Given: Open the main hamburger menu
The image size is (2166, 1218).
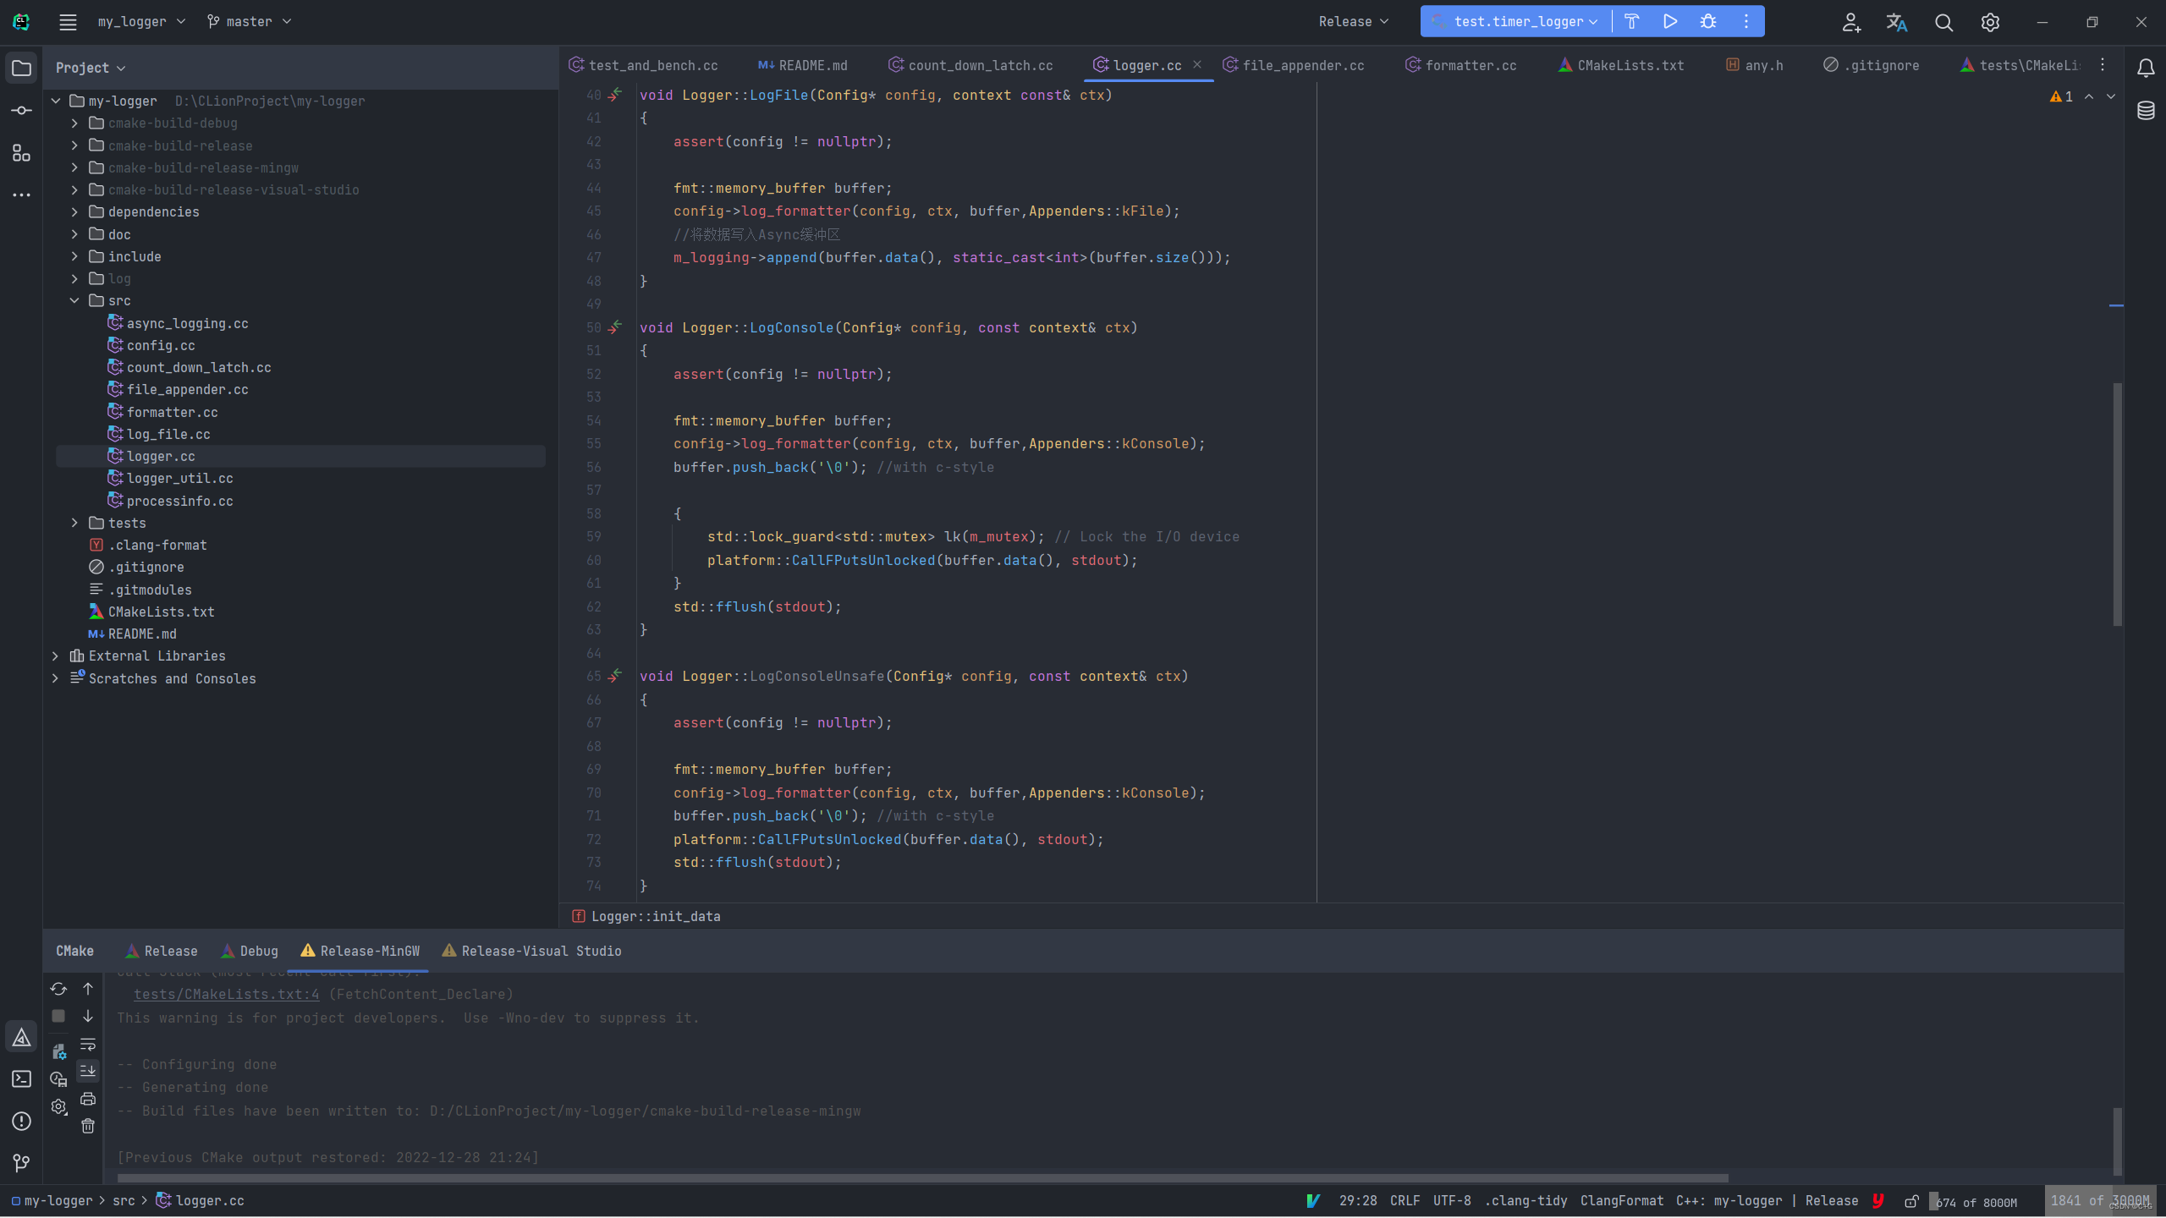Looking at the screenshot, I should click(x=68, y=22).
